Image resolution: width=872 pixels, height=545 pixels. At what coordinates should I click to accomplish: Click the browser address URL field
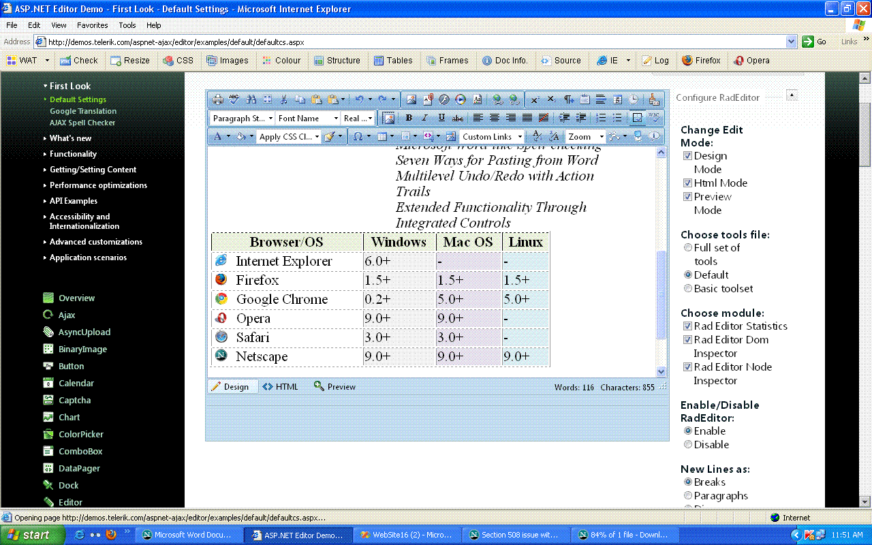416,42
